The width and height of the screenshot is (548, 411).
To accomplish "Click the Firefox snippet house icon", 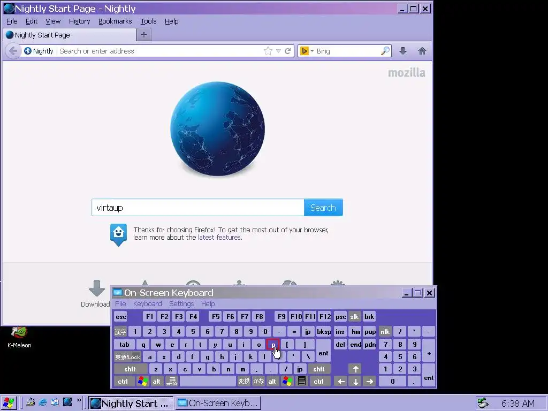I will tap(118, 234).
